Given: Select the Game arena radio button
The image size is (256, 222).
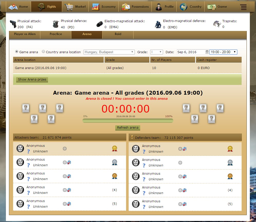Looking at the screenshot, I should click(x=17, y=52).
